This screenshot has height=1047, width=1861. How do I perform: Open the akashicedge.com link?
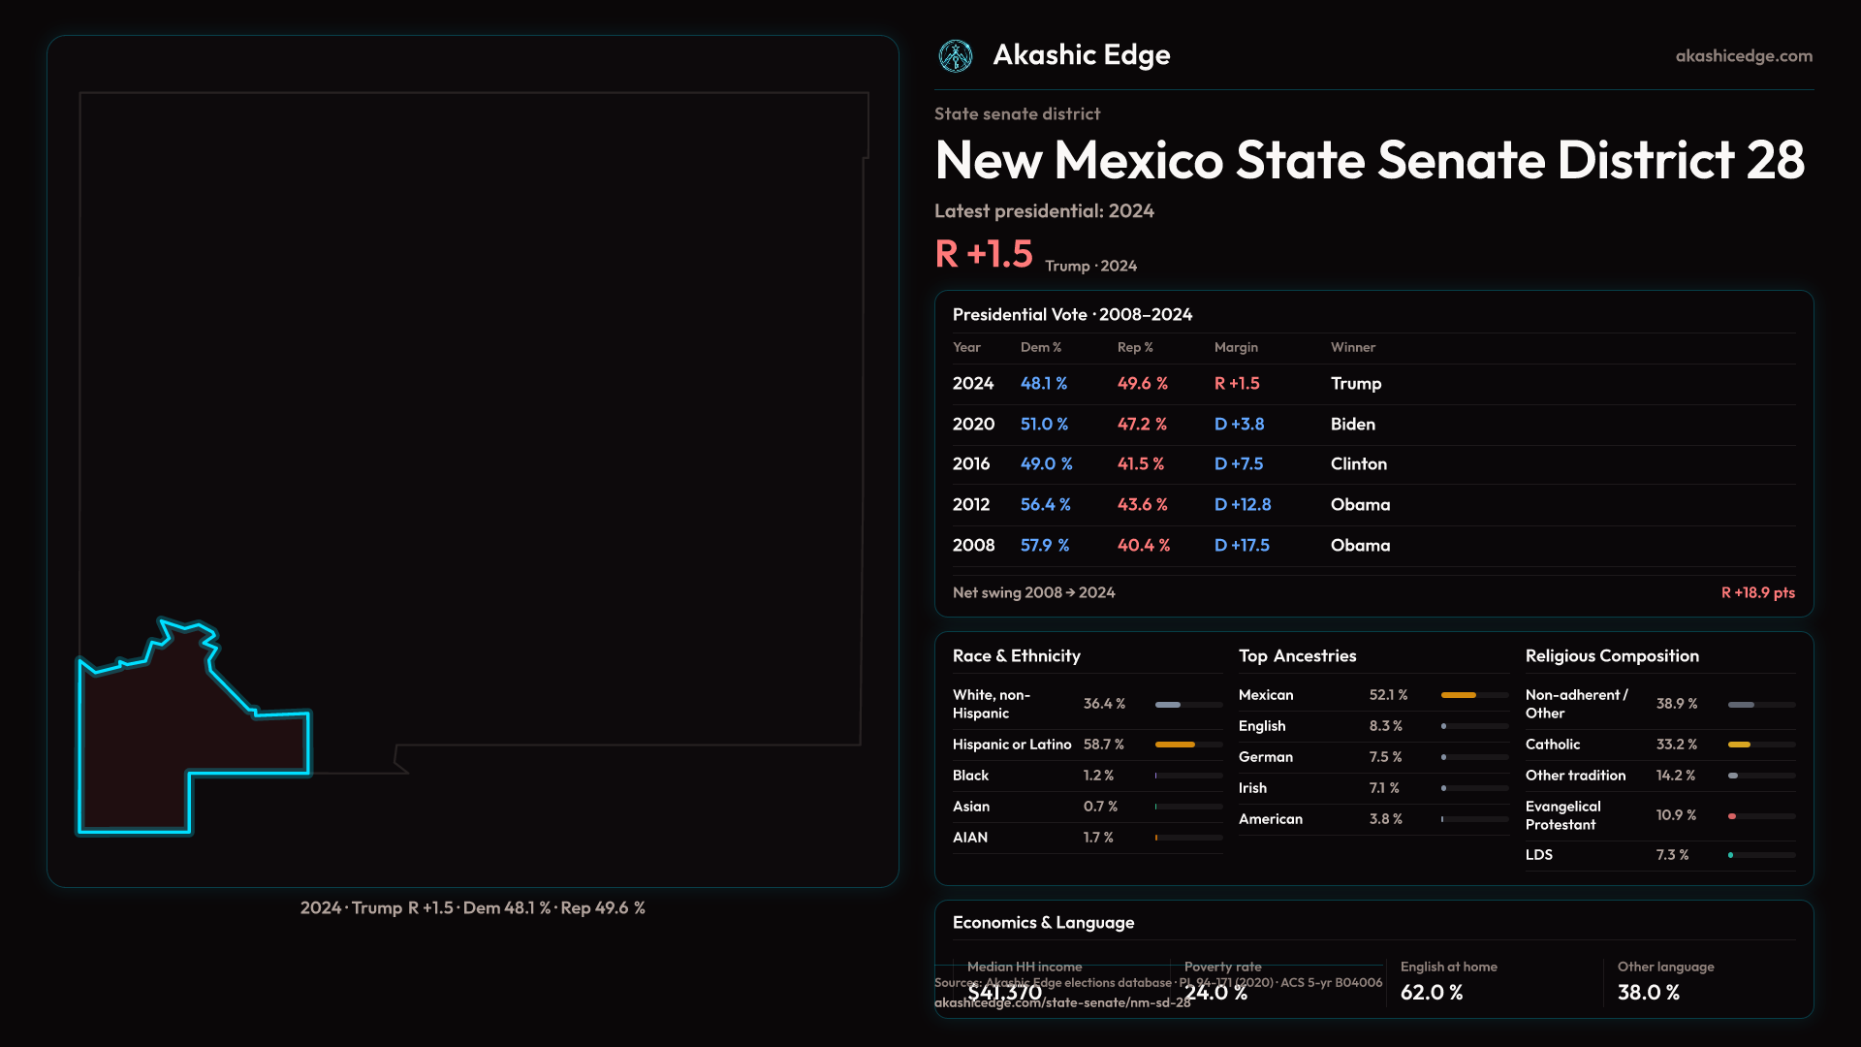click(1743, 56)
